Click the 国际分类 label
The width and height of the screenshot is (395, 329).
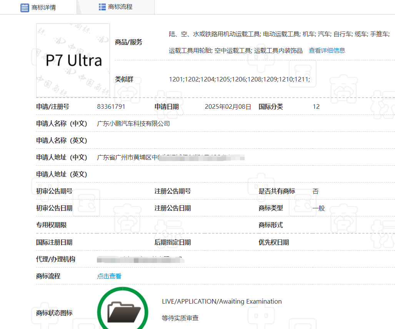[x=270, y=107]
